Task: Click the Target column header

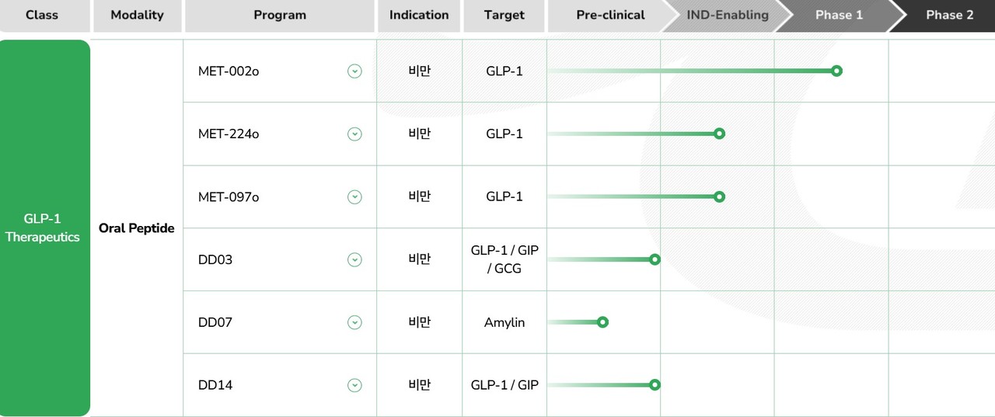Action: coord(504,16)
